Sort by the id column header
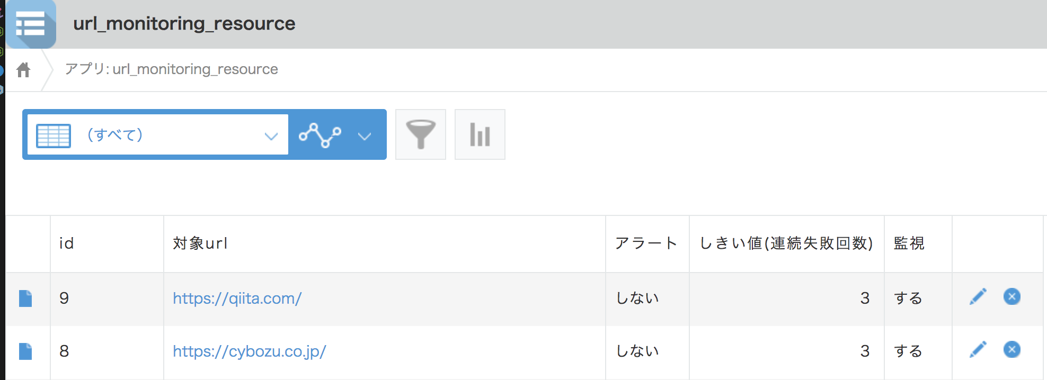Image resolution: width=1047 pixels, height=380 pixels. pos(67,243)
